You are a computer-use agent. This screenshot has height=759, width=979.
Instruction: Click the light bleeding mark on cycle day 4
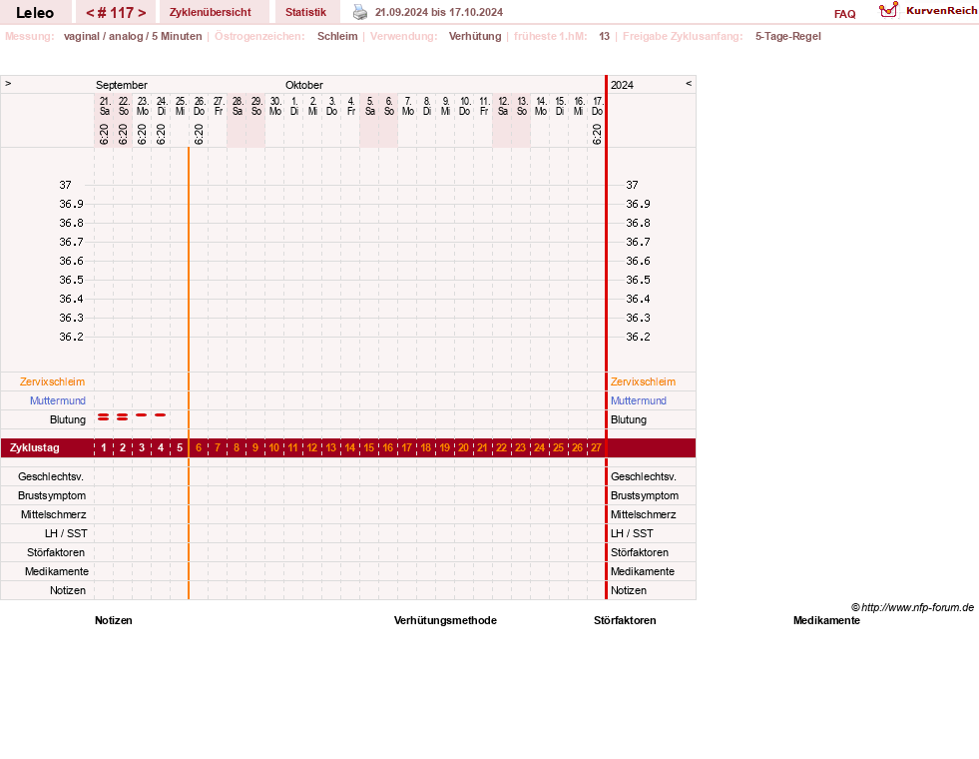161,414
